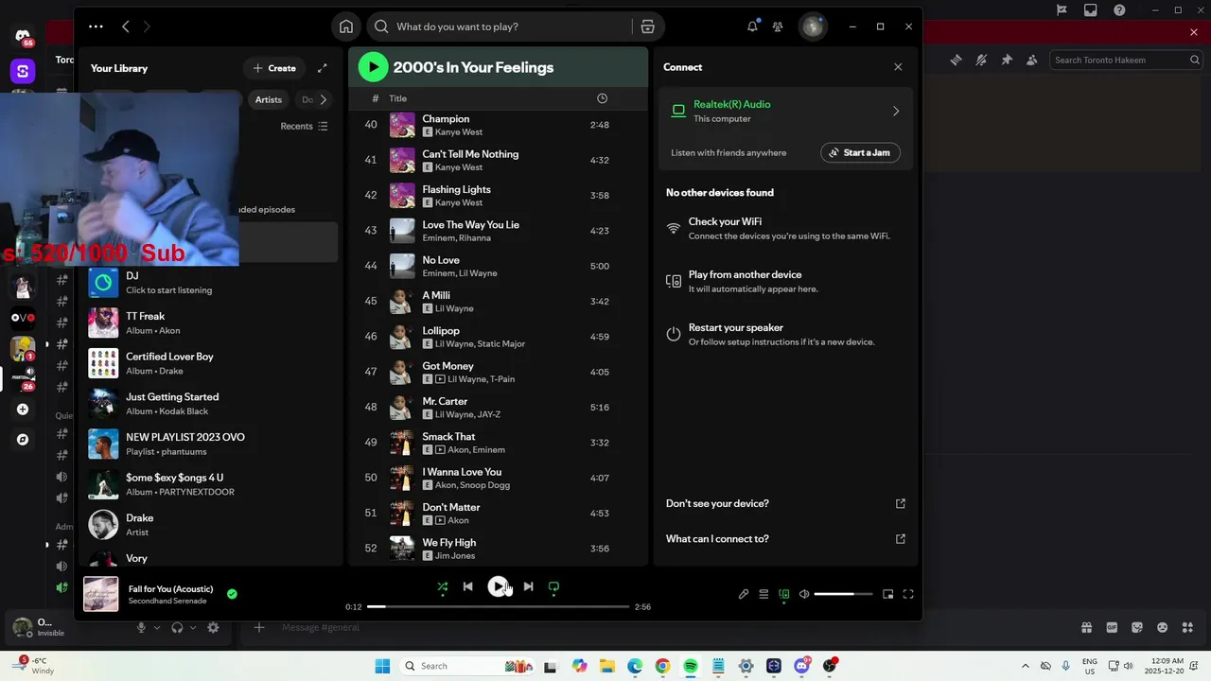This screenshot has width=1211, height=681.
Task: Skip to previous track in Spotify
Action: point(467,586)
